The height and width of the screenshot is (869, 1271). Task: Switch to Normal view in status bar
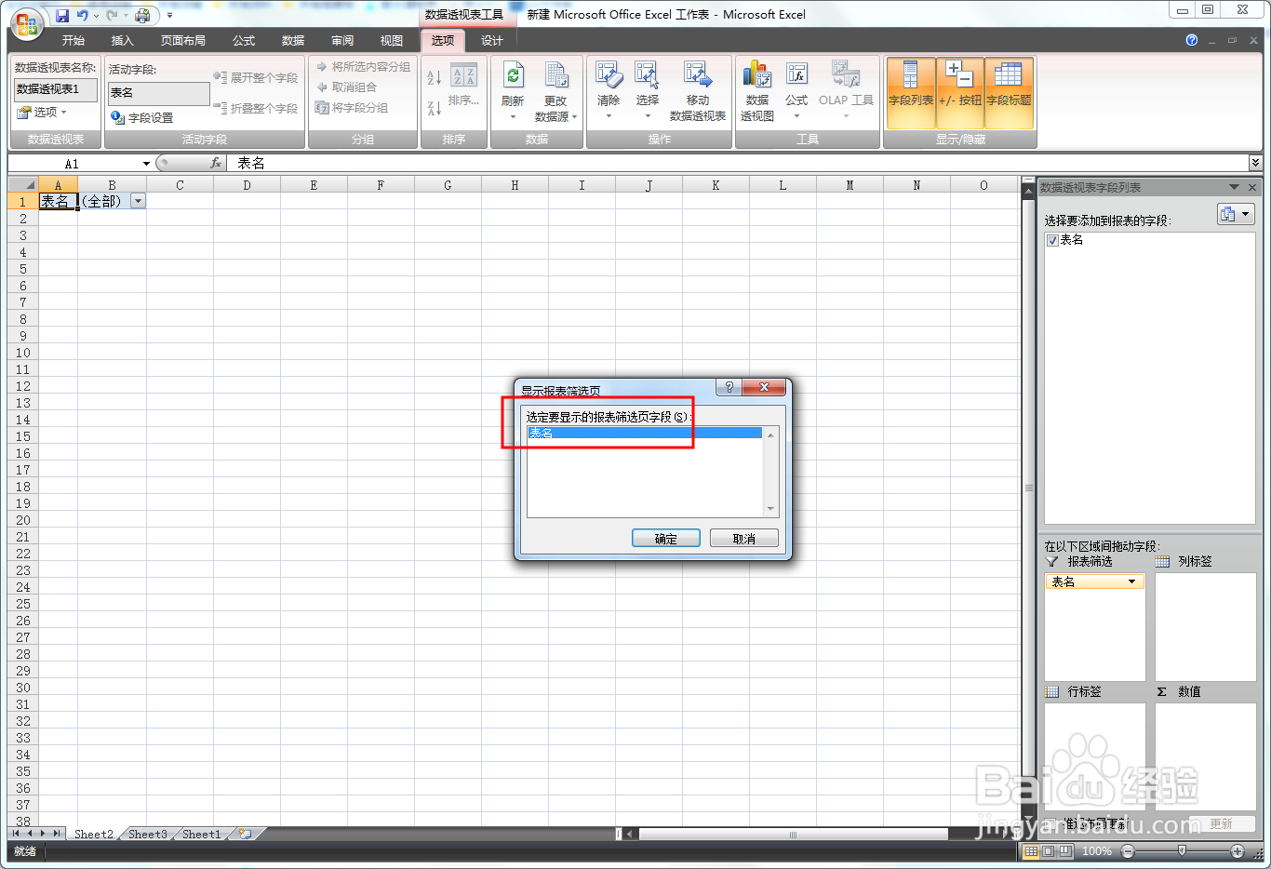point(1031,851)
